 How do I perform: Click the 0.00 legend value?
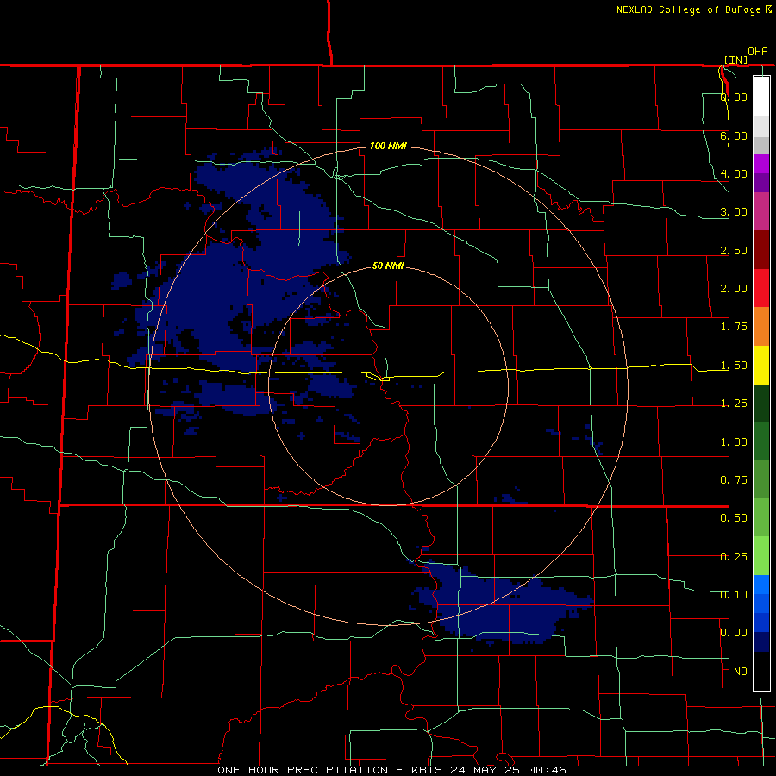[x=734, y=633]
